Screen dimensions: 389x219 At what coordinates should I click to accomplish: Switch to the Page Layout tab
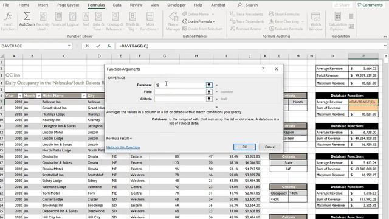[x=68, y=5]
